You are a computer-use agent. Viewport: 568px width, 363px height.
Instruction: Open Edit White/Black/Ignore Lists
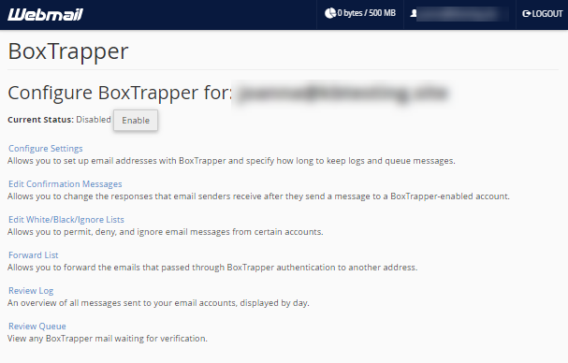(x=66, y=220)
